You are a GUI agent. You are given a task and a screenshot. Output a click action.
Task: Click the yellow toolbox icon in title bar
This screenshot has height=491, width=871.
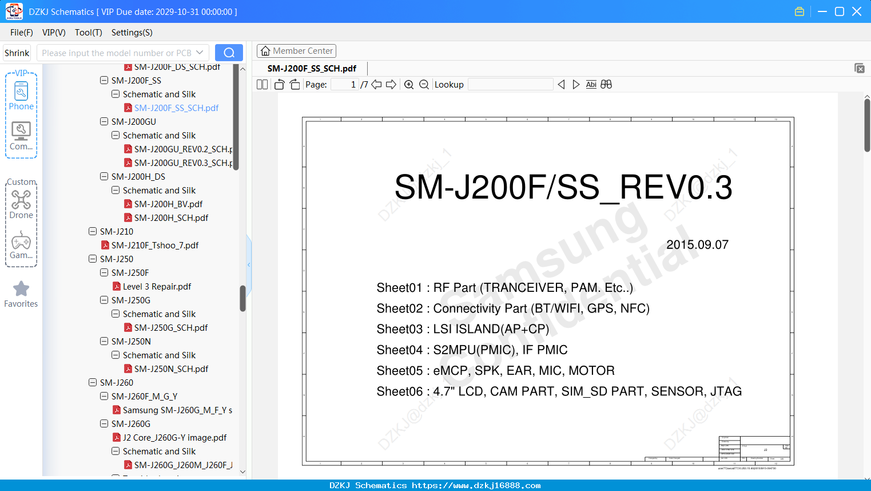click(800, 11)
